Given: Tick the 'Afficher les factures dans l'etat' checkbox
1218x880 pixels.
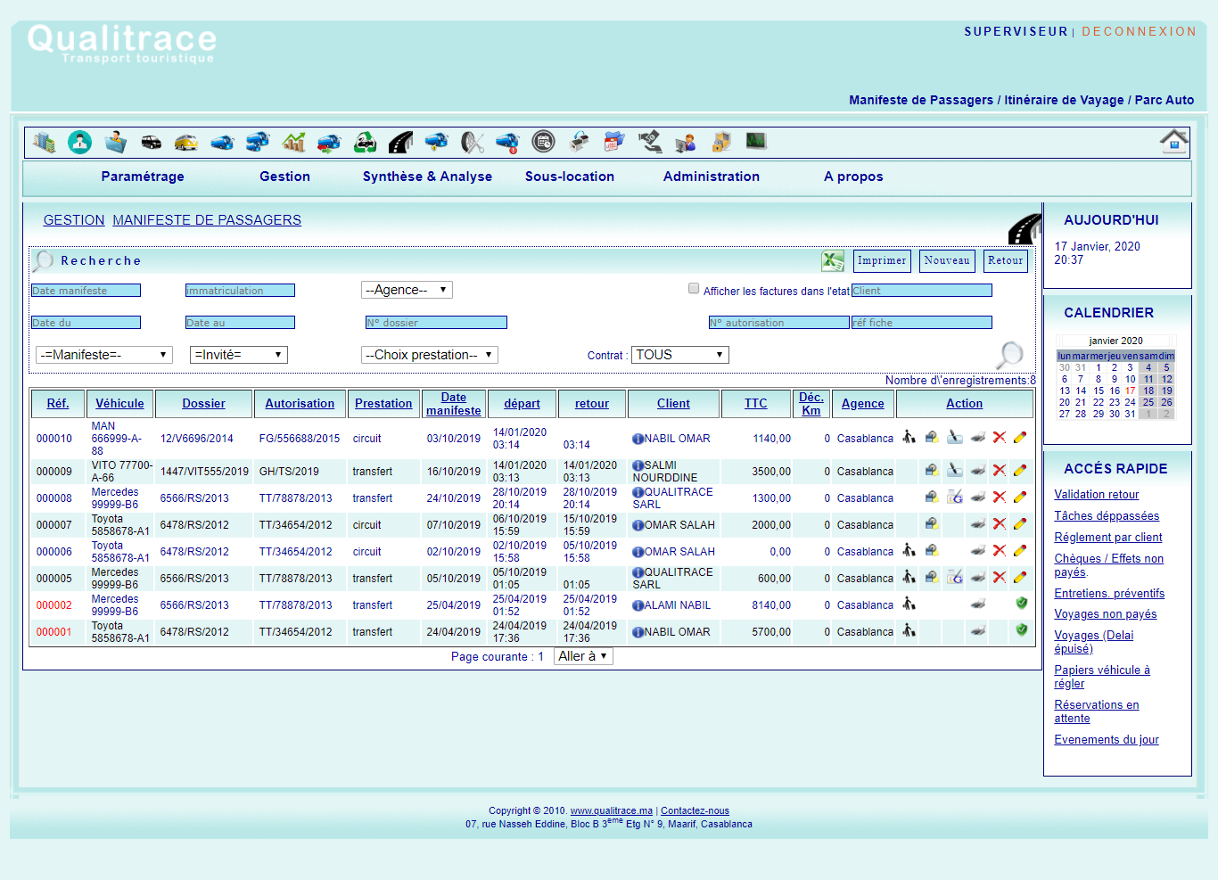Looking at the screenshot, I should (x=694, y=289).
